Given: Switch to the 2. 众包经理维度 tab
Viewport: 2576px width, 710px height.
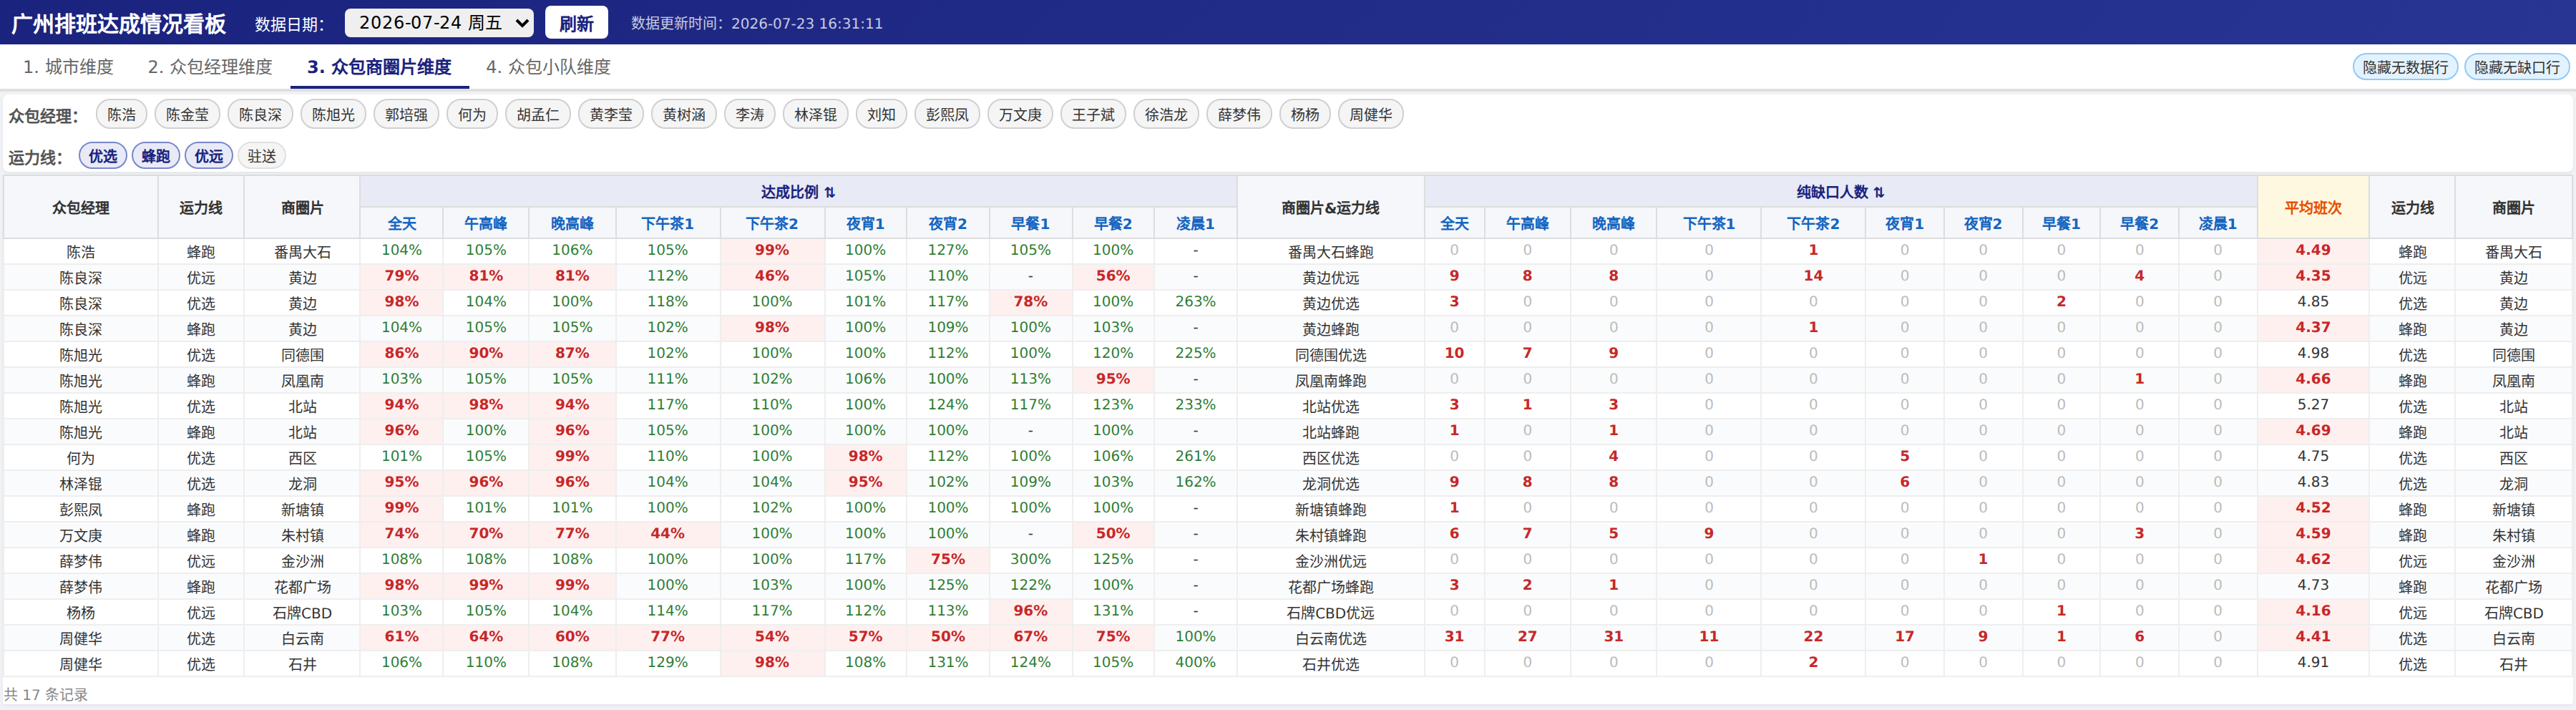Looking at the screenshot, I should (210, 67).
